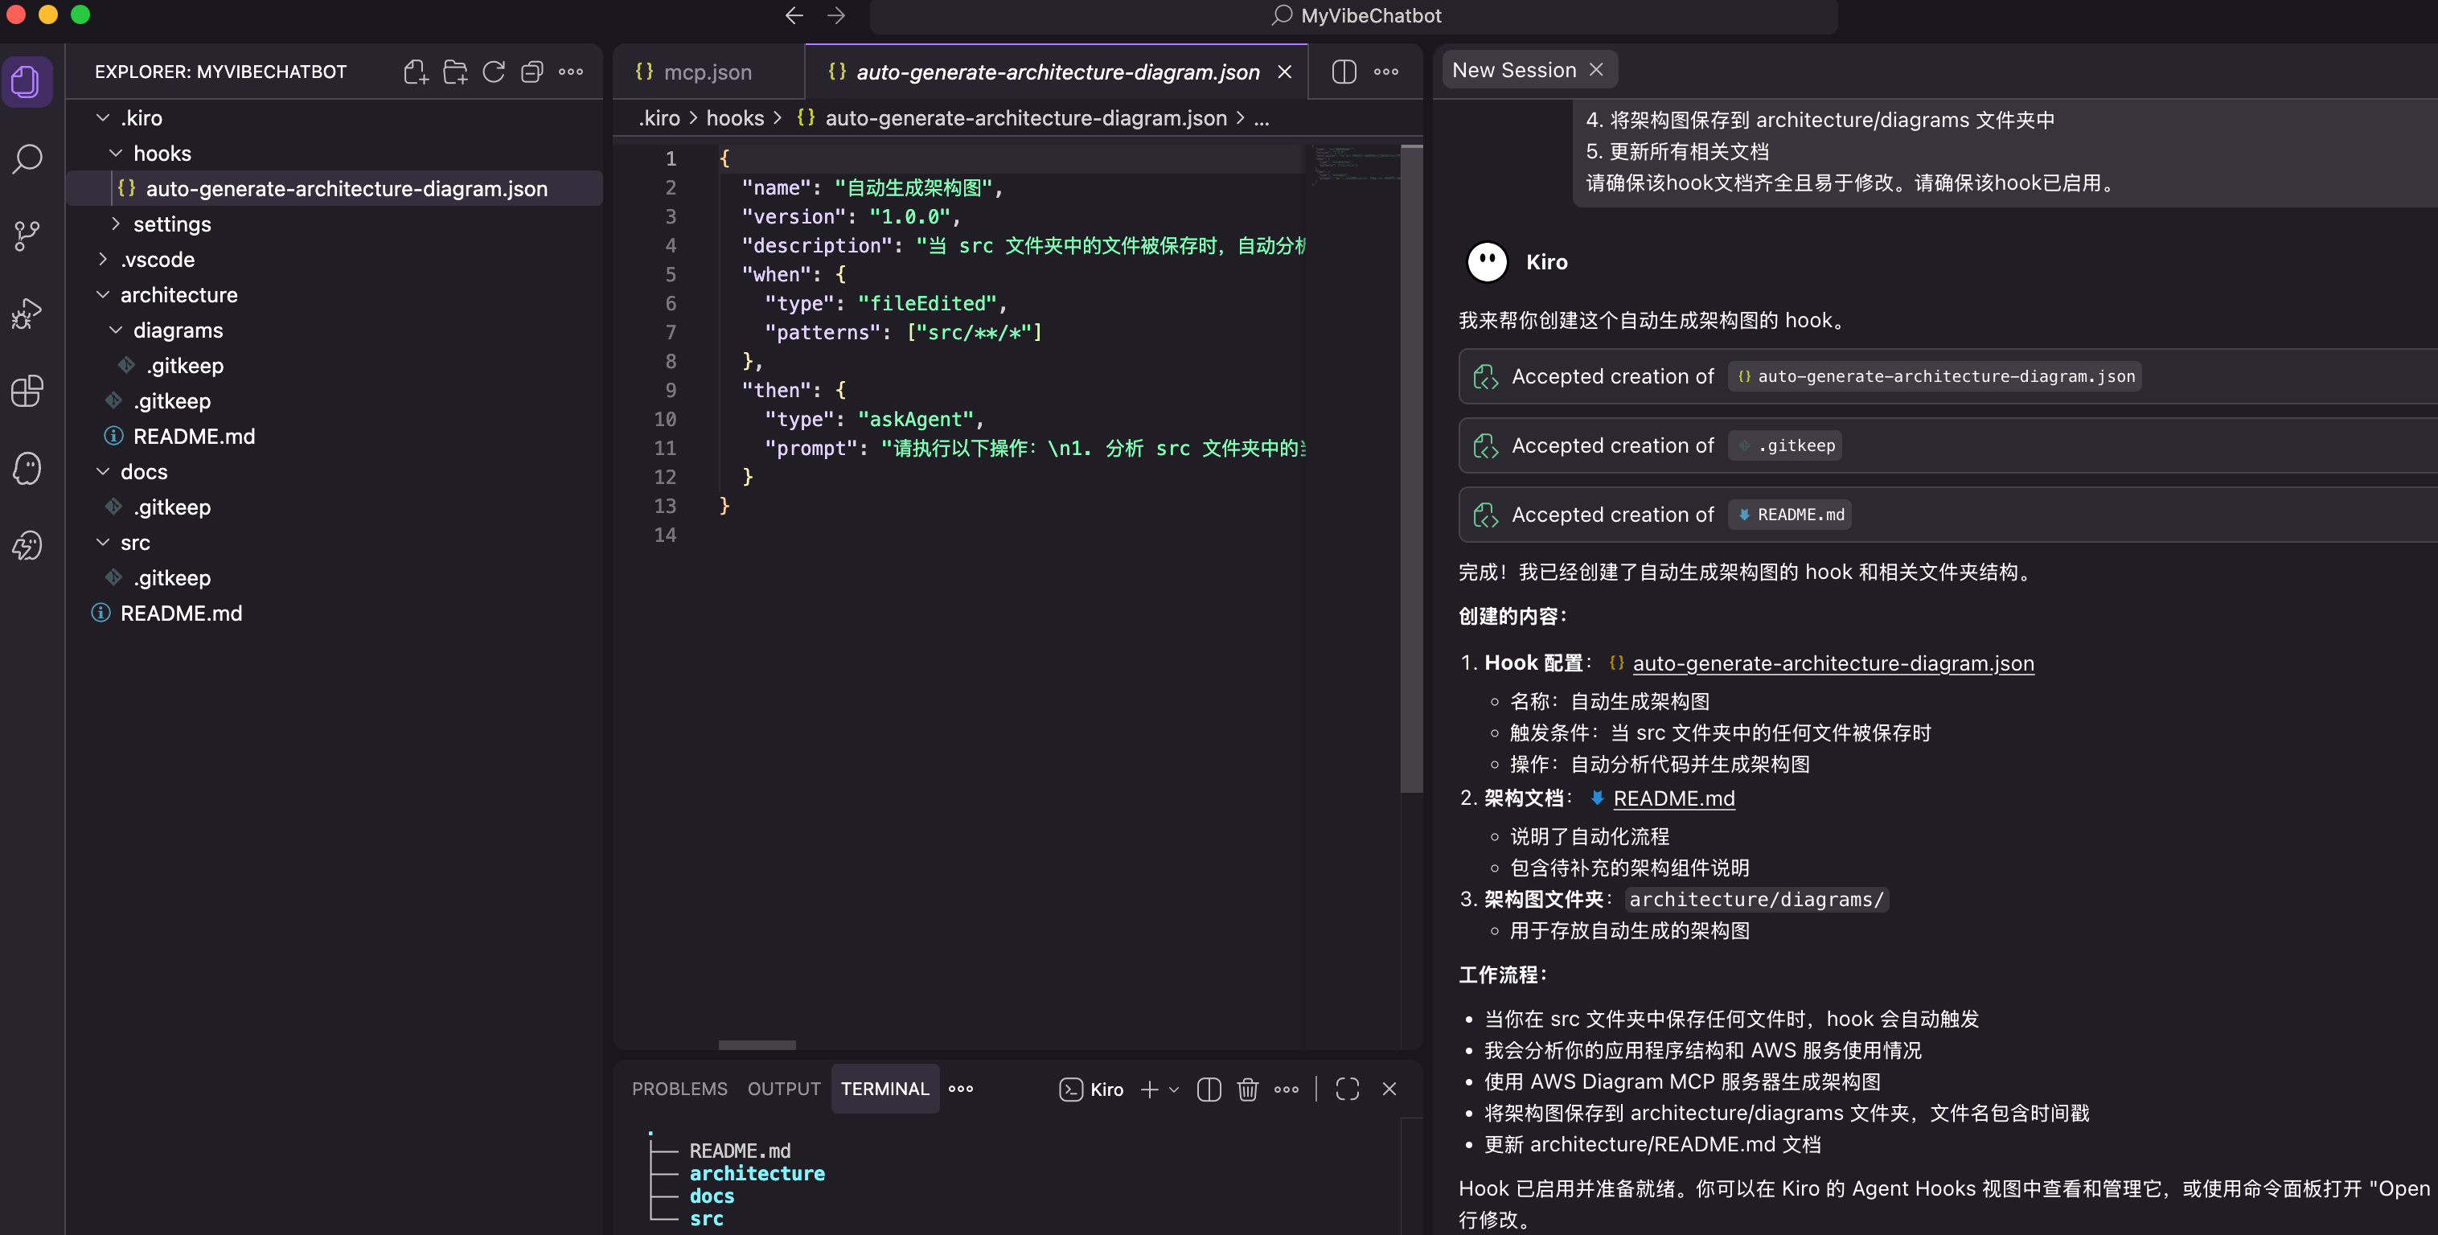Toggle maximize terminal panel size
Screen dimensions: 2438x1235
coord(1347,1089)
